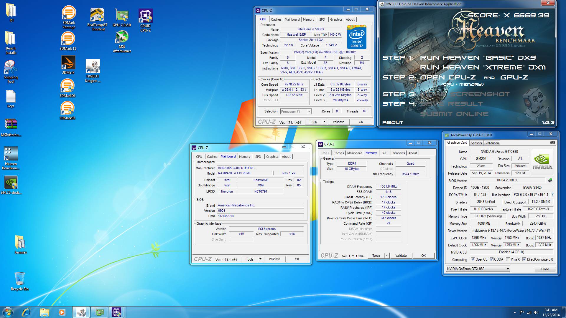This screenshot has width=566, height=318.
Task: Click the volume icon in system tray
Action: pos(536,312)
